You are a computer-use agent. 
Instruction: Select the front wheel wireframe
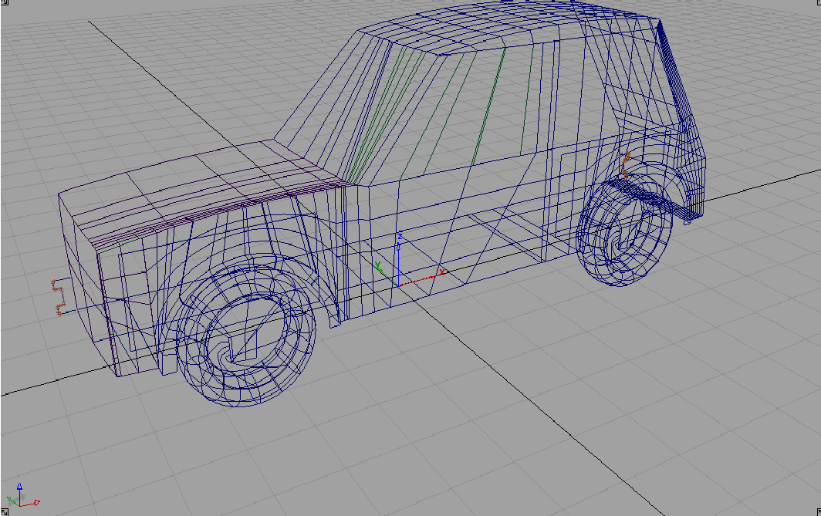(246, 335)
